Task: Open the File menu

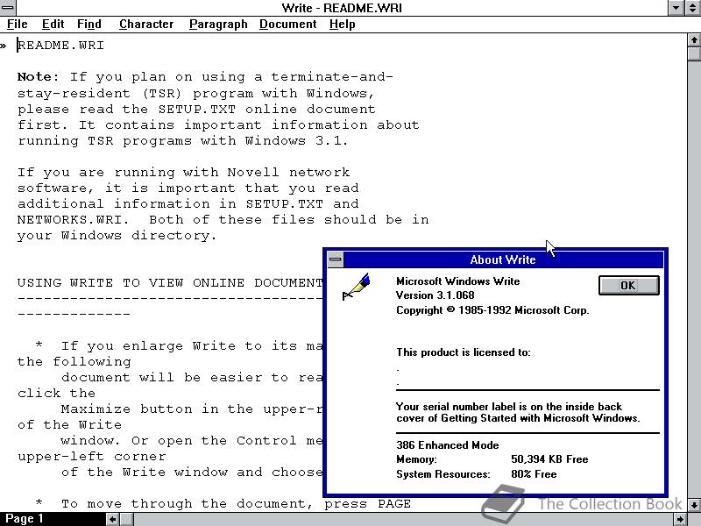Action: point(18,25)
